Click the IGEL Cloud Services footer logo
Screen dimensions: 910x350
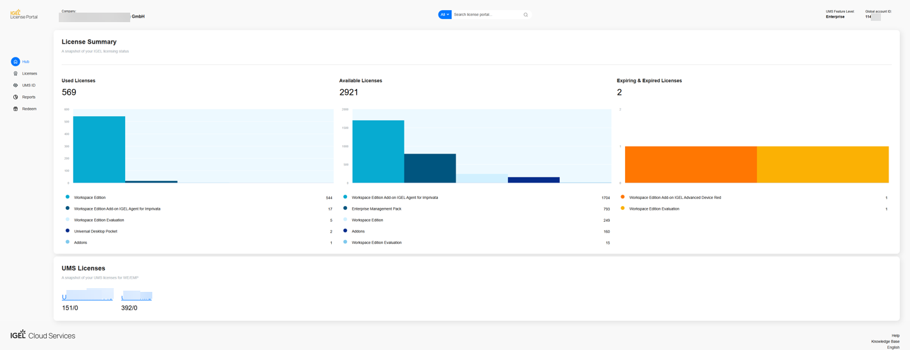(43, 335)
